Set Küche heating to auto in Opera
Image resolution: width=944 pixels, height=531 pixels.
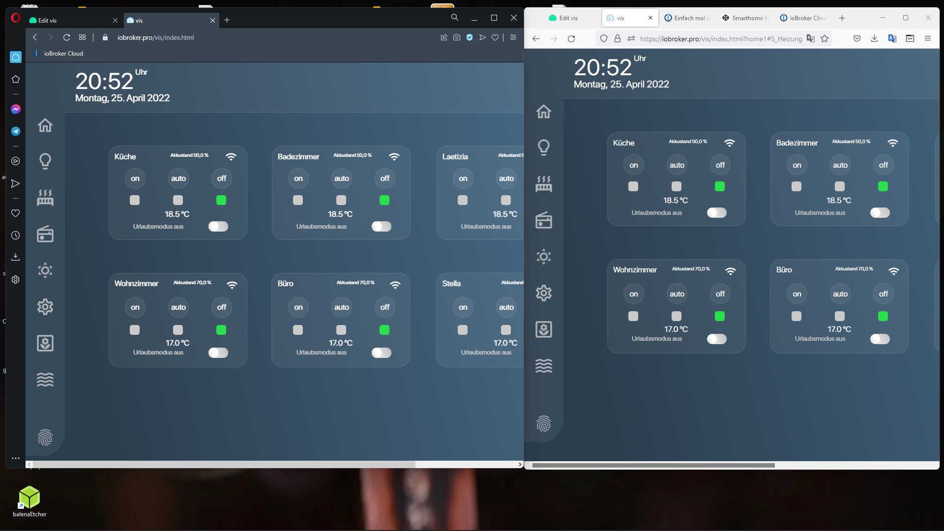pos(178,178)
